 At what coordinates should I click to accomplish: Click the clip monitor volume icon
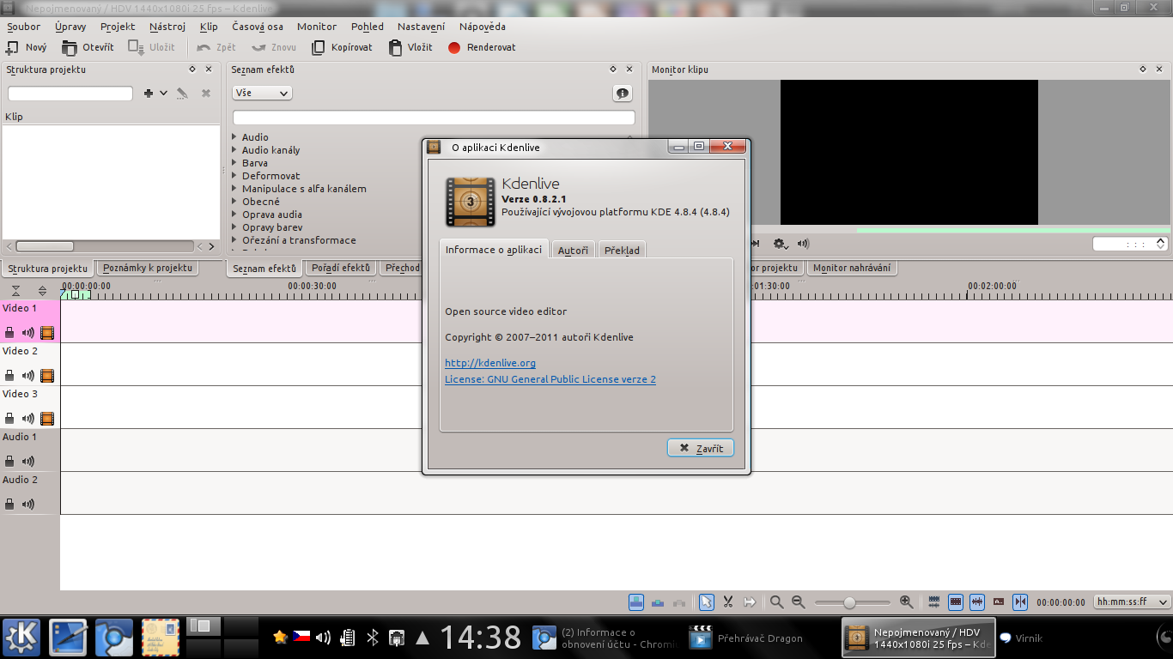click(x=804, y=244)
